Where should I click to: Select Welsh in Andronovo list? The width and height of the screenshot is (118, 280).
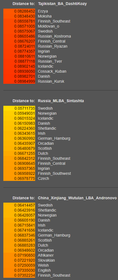(43, 265)
